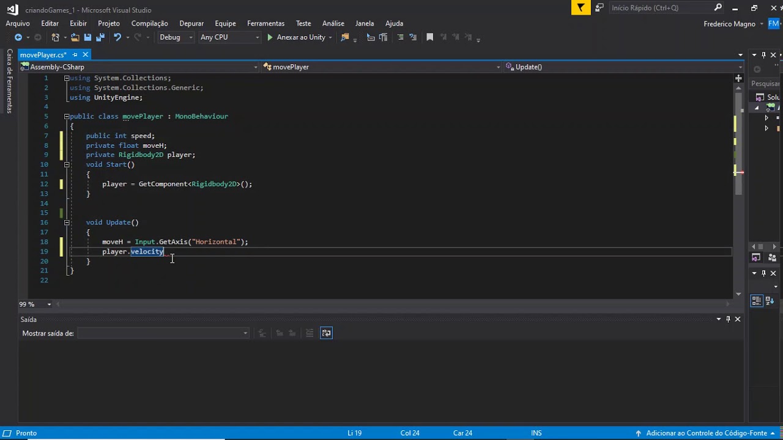The image size is (783, 440).
Task: Click the Início Rápido search field
Action: tap(661, 7)
